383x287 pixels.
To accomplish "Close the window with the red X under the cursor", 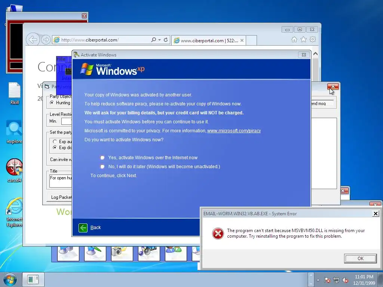I will click(333, 86).
